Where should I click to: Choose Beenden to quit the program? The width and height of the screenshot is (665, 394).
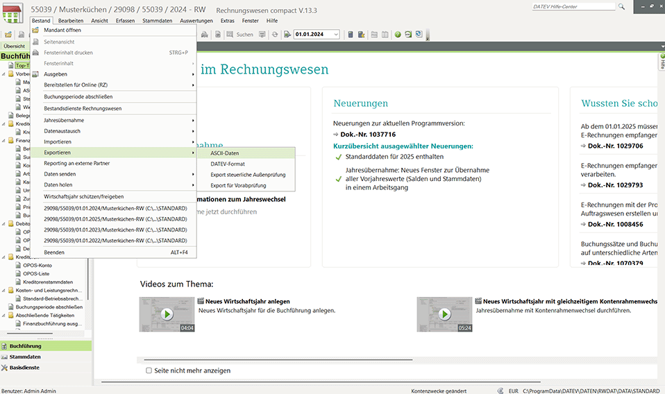tap(113, 252)
